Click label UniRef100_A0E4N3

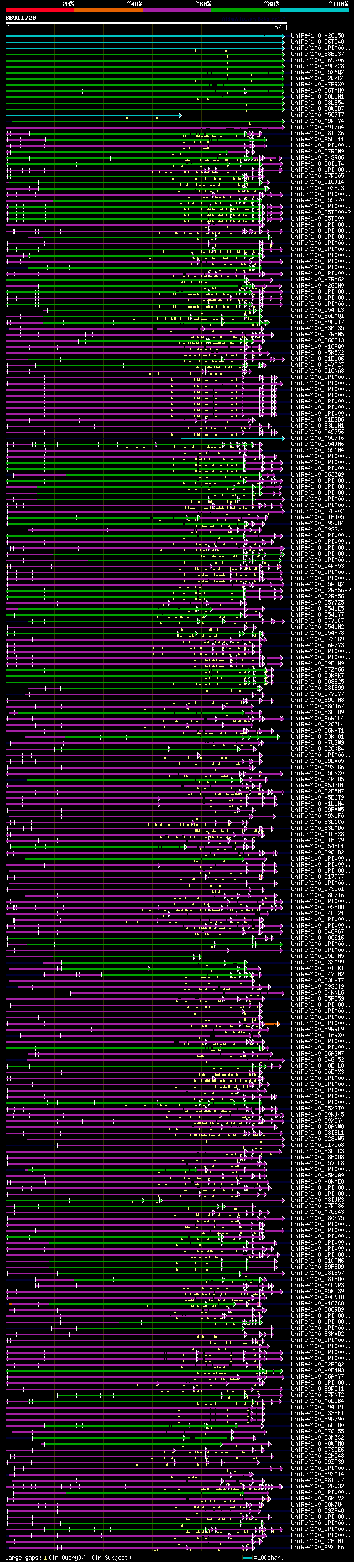317,1370
